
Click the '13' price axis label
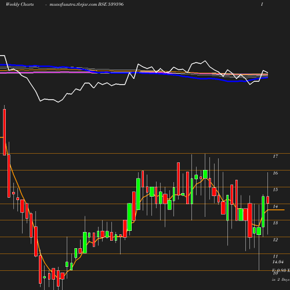(275, 223)
